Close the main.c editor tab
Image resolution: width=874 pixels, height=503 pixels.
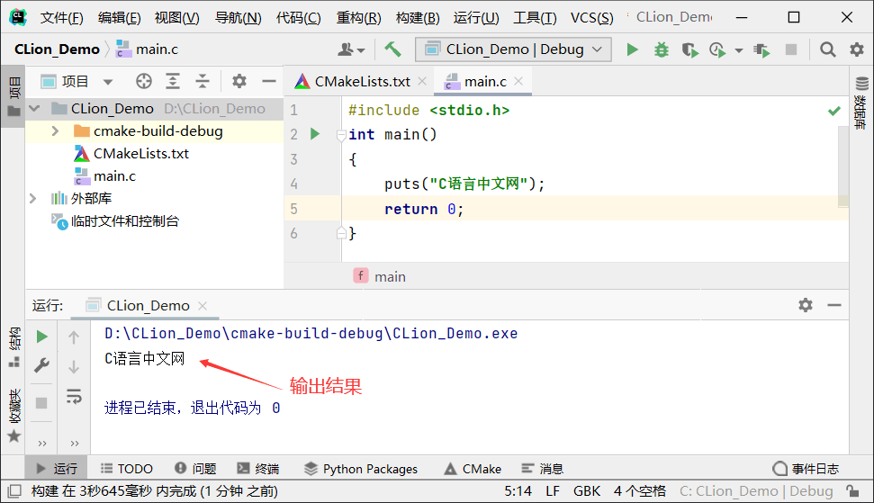pyautogui.click(x=518, y=81)
